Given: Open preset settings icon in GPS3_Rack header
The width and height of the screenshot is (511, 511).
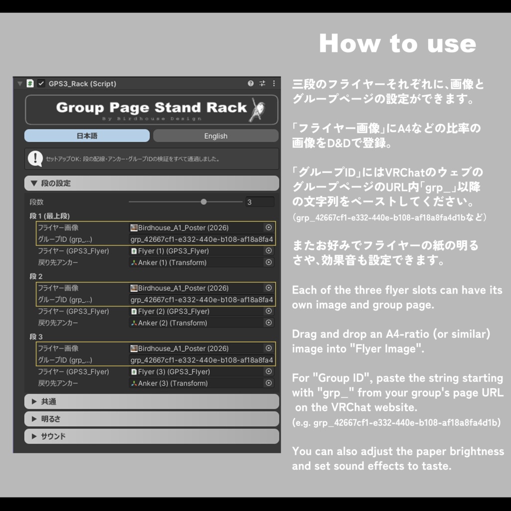Looking at the screenshot, I should (262, 83).
